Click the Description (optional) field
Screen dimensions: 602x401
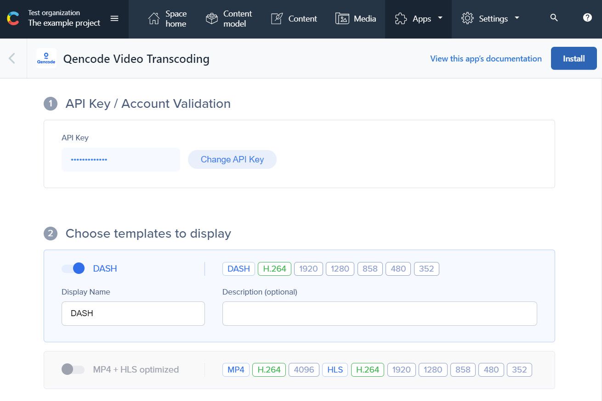tap(380, 313)
